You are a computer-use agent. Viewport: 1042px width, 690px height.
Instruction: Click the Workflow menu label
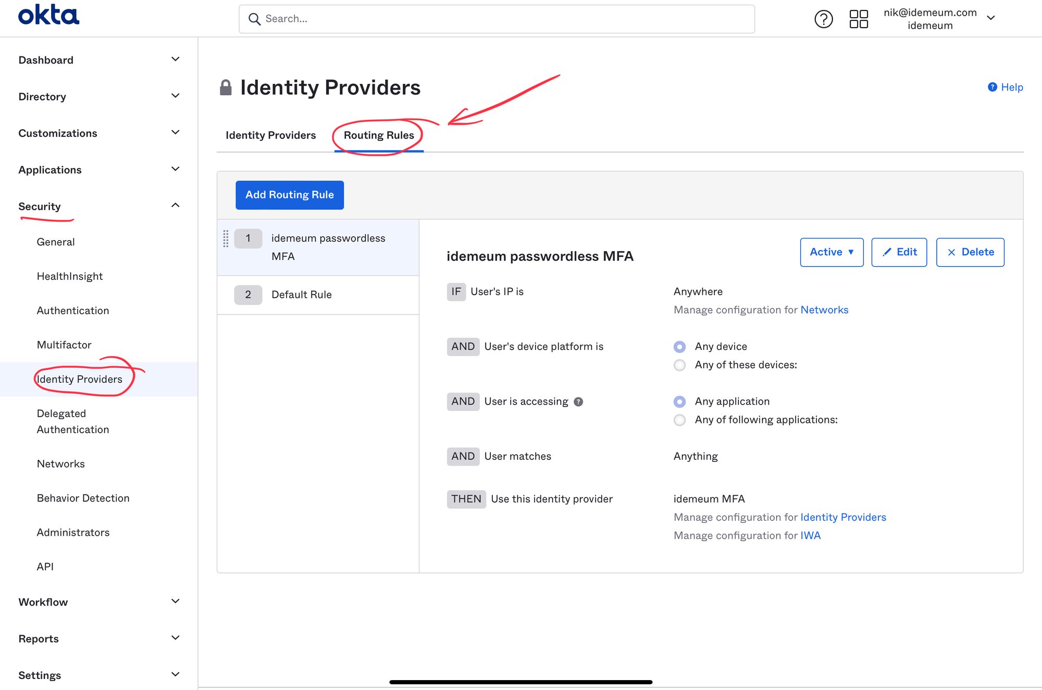[43, 603]
